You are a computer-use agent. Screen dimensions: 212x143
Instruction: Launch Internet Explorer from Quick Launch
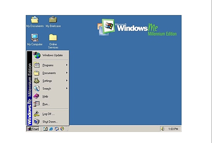51,129
